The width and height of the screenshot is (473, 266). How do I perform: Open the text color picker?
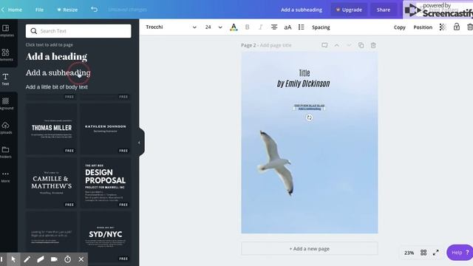[234, 27]
